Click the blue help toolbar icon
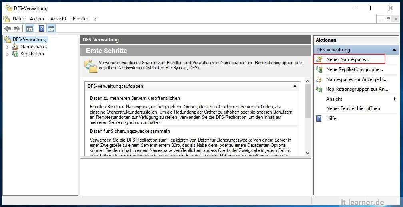 click(41, 28)
